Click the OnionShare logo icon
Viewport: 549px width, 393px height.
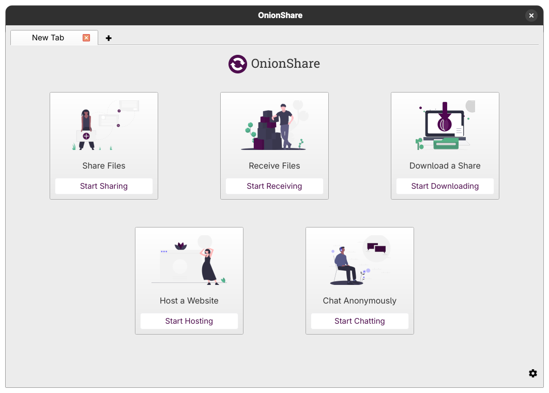coord(238,64)
